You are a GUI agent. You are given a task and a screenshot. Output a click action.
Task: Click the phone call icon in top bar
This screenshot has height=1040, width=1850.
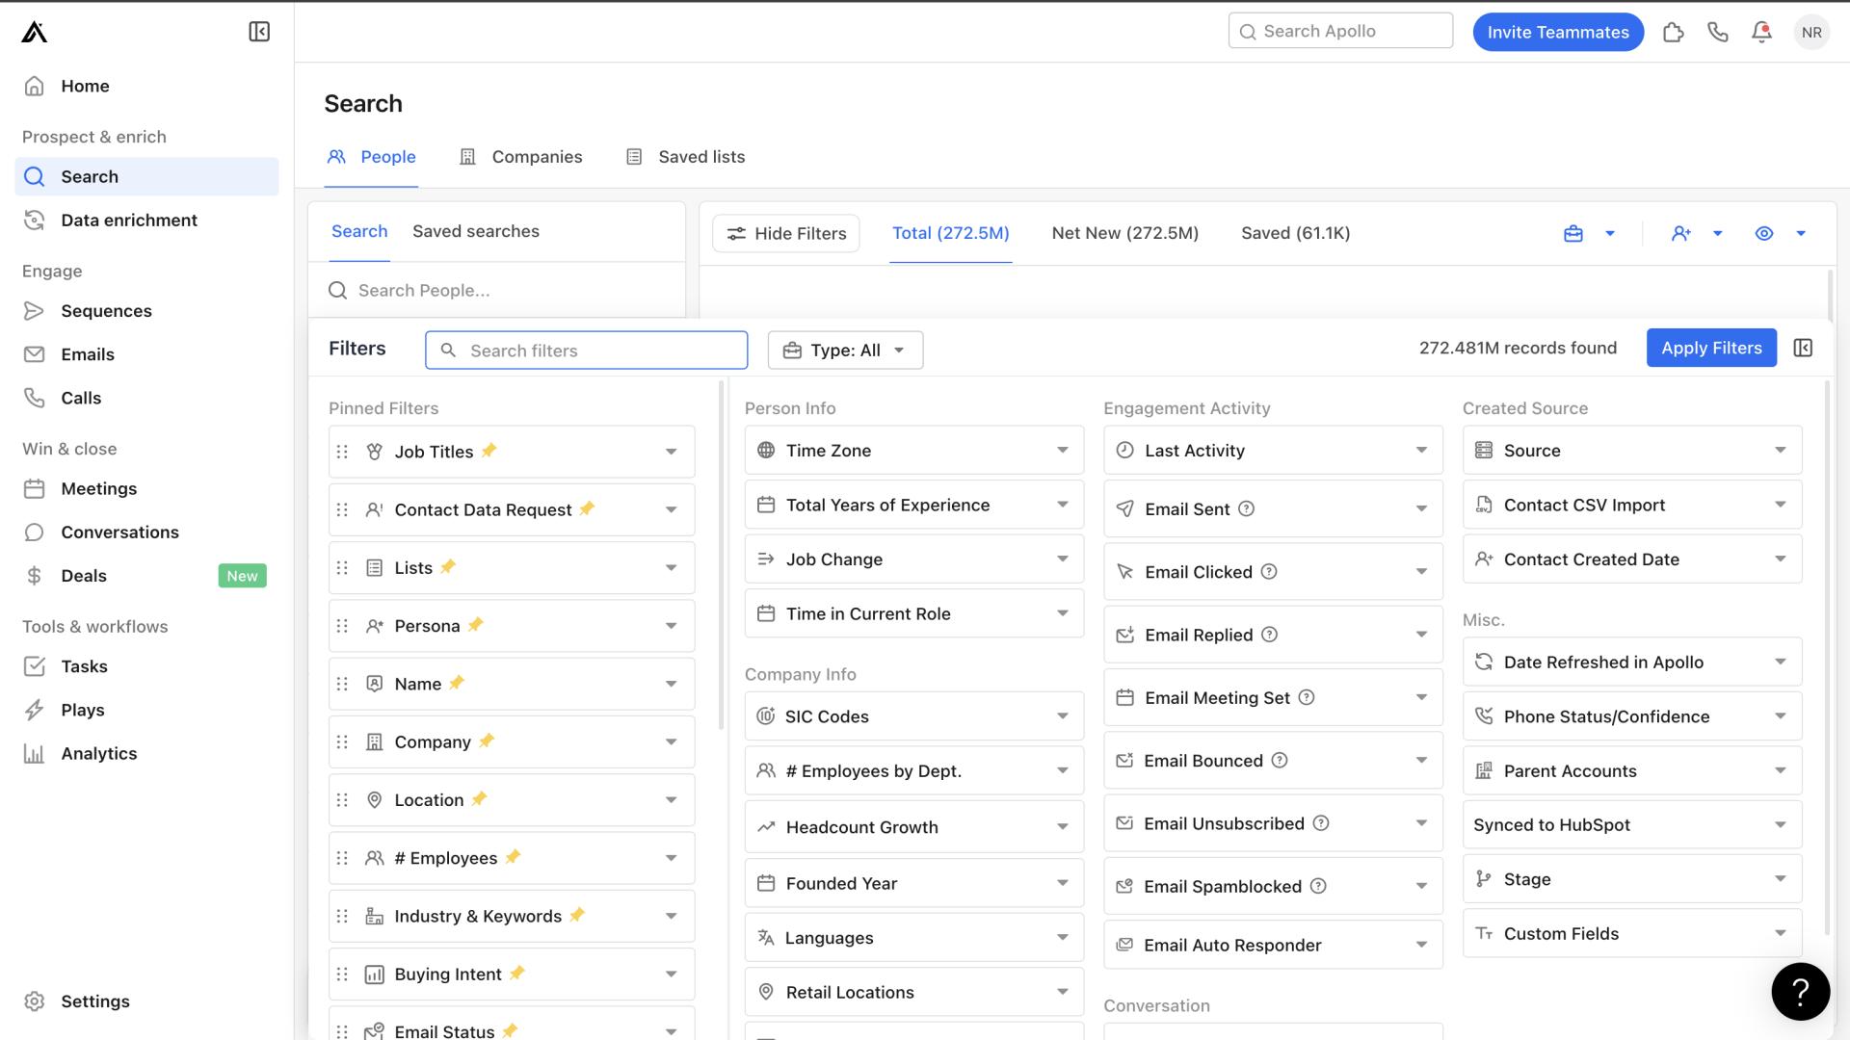(x=1718, y=31)
